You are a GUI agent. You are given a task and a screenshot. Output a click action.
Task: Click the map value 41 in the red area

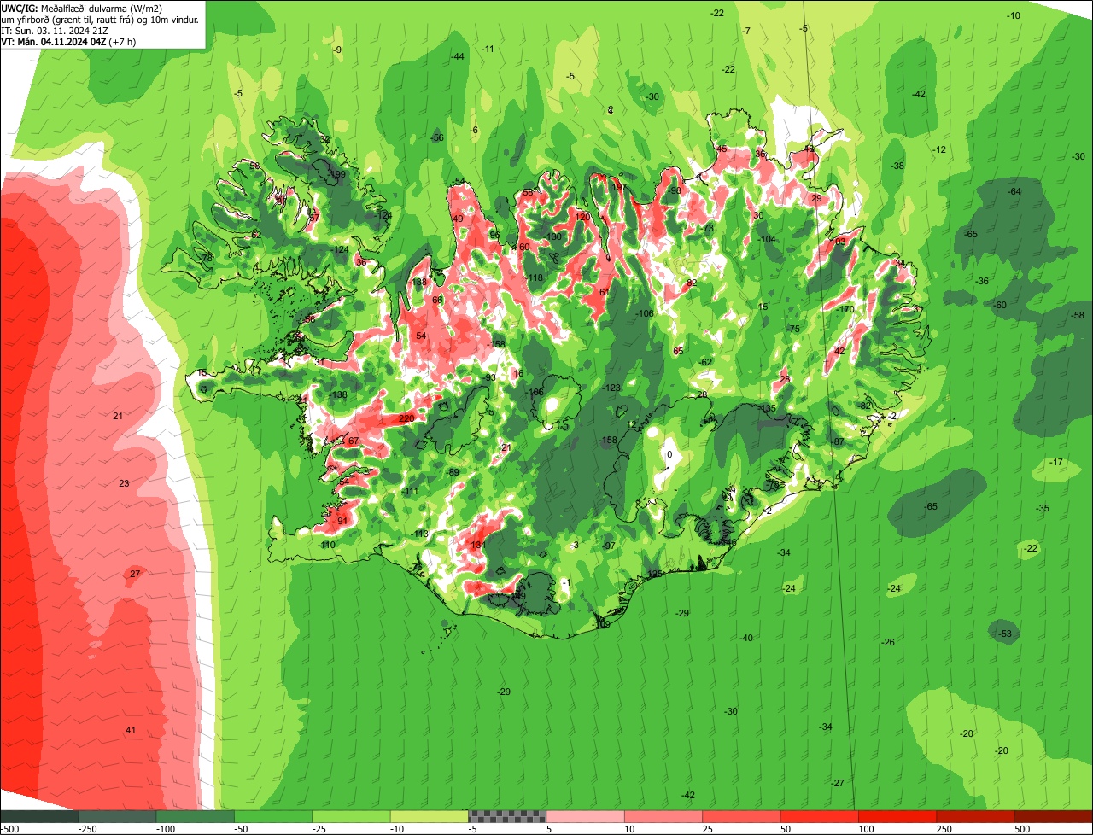[131, 730]
